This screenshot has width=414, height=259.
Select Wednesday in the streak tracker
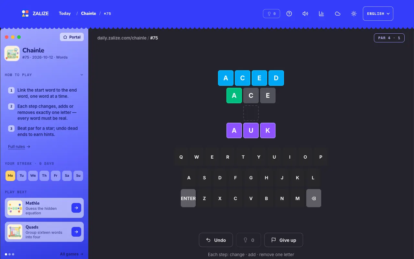[x=33, y=175]
